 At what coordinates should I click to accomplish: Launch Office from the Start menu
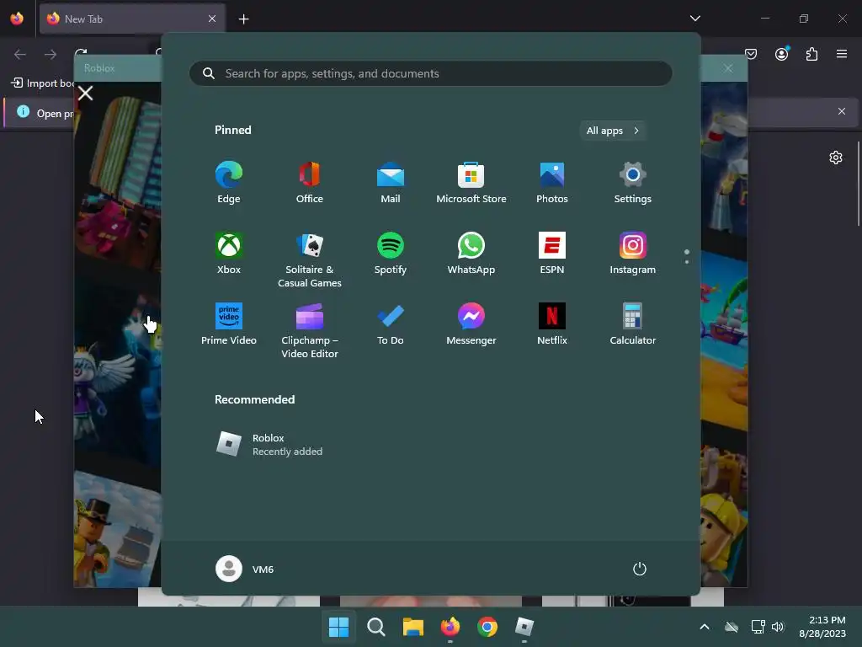pyautogui.click(x=310, y=183)
